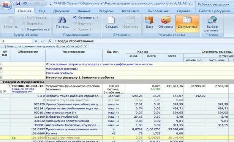Switch to База work mode

150,22
